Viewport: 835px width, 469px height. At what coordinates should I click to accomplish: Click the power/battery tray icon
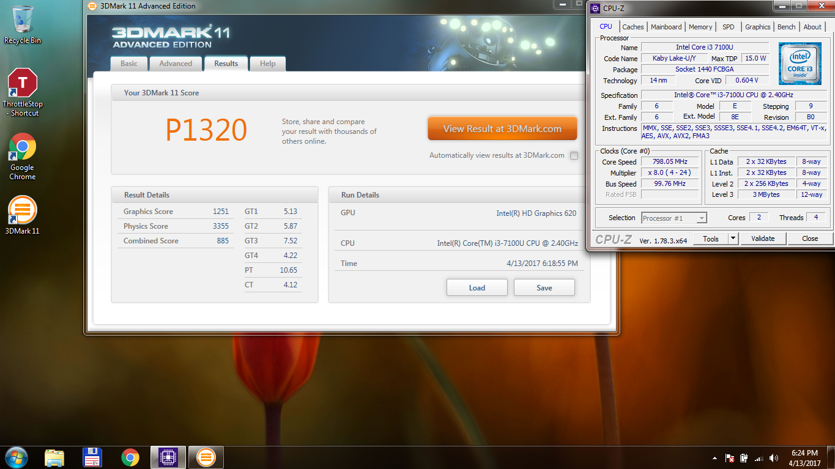click(x=744, y=458)
